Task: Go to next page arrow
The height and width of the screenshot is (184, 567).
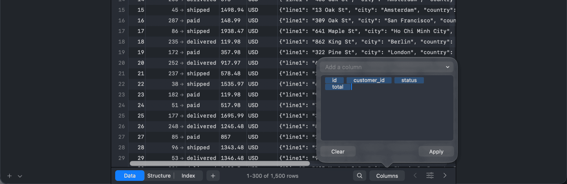Action: pyautogui.click(x=445, y=176)
